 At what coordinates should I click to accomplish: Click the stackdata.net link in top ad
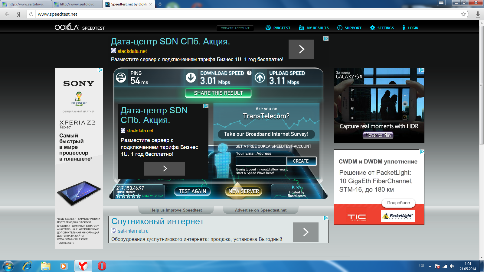click(132, 51)
